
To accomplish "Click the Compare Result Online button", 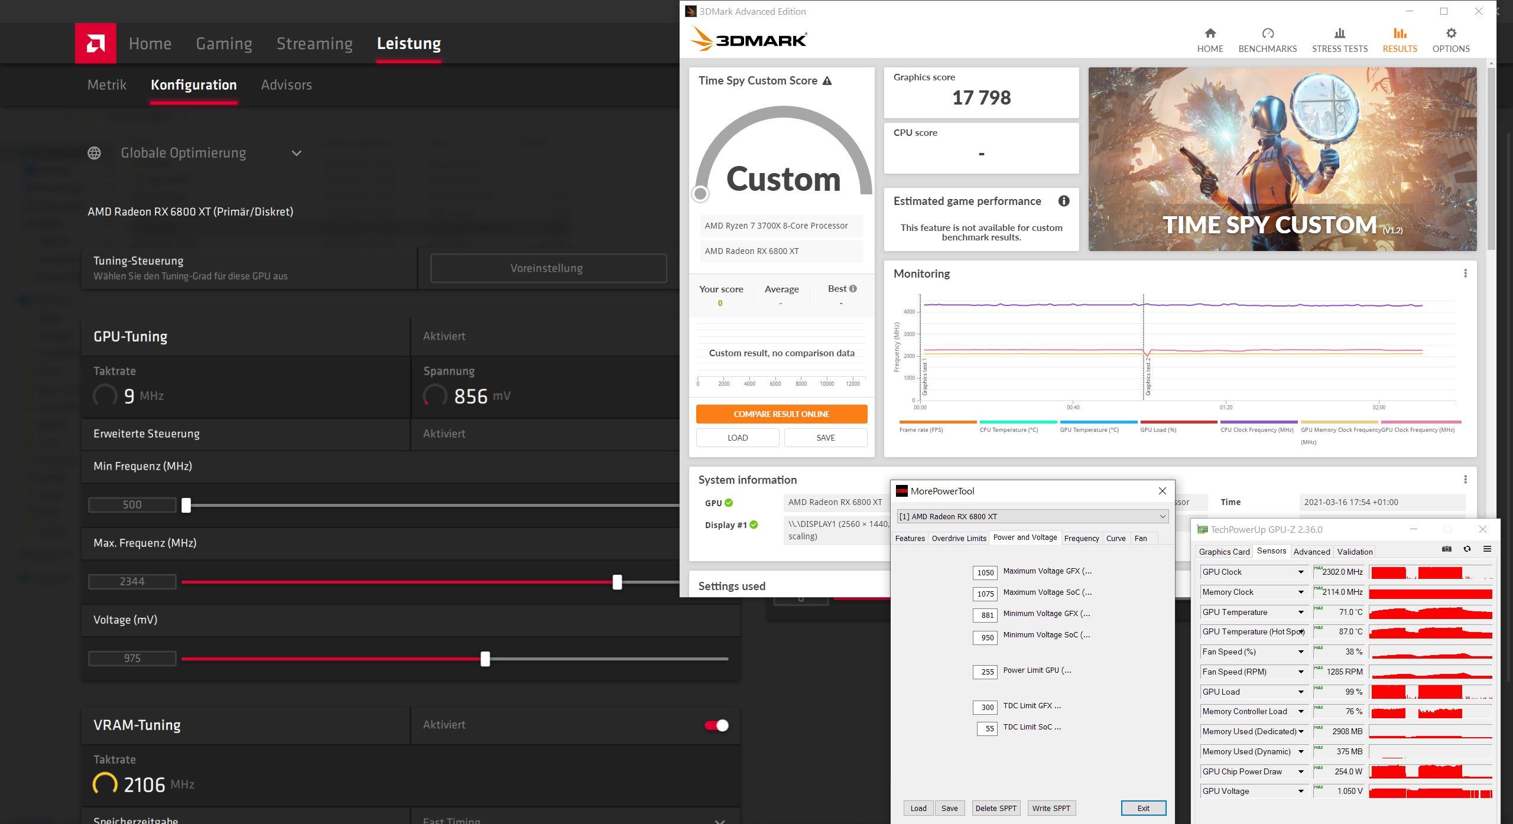I will pyautogui.click(x=781, y=414).
